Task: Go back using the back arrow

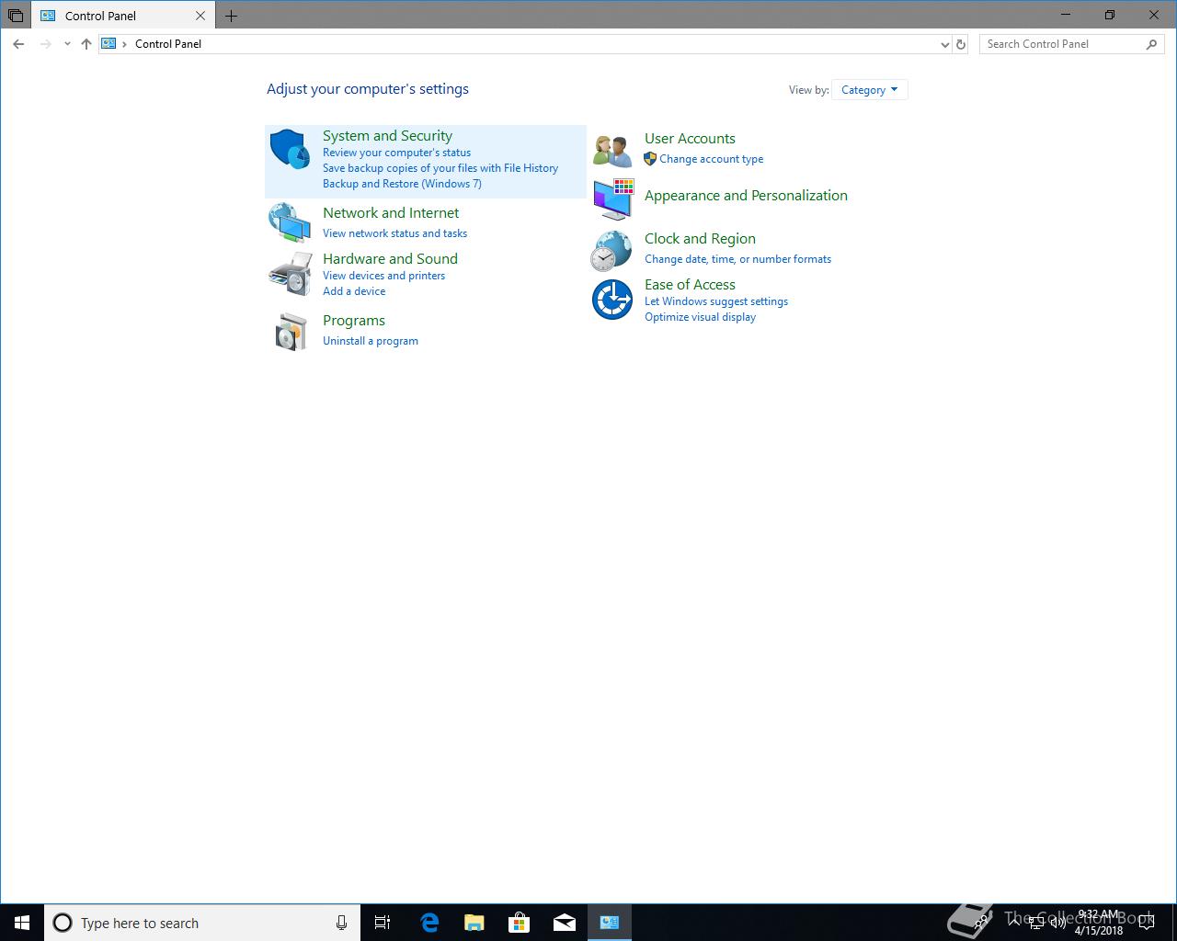Action: click(x=18, y=43)
